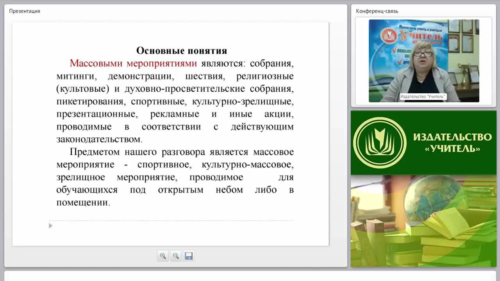Click the circular publisher logo emblem
Viewport: 500px width, 281px height.
pos(380,143)
